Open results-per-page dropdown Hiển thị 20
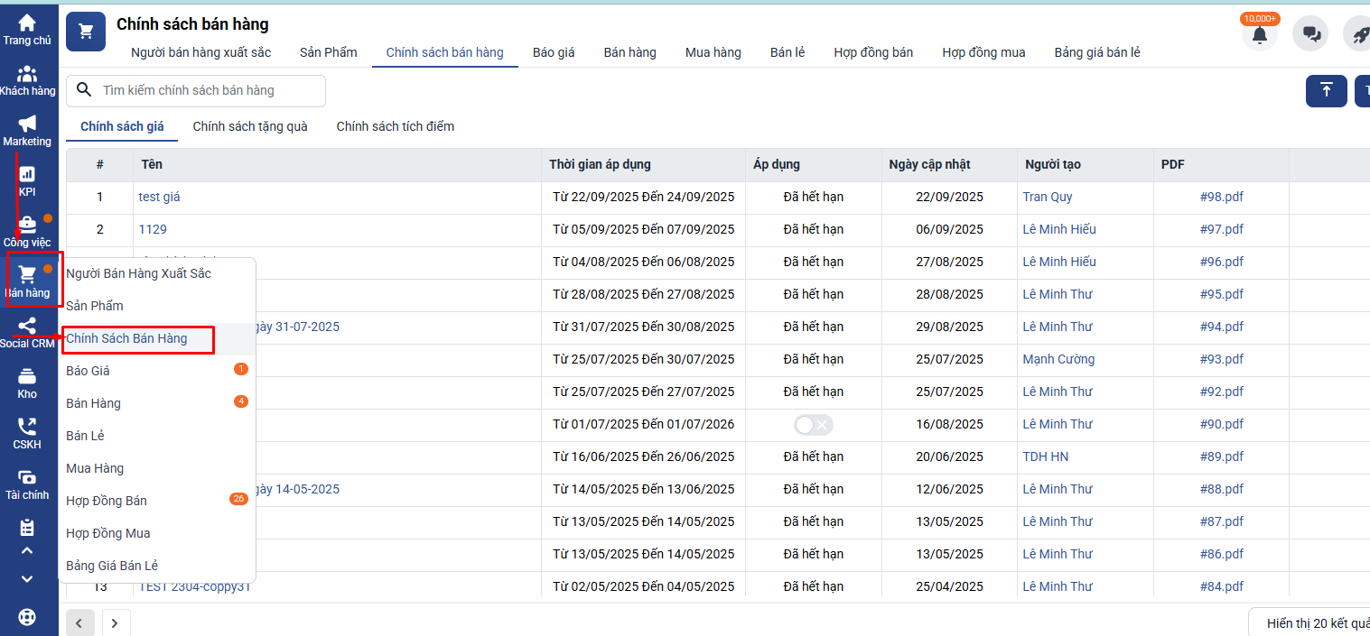 [1314, 623]
